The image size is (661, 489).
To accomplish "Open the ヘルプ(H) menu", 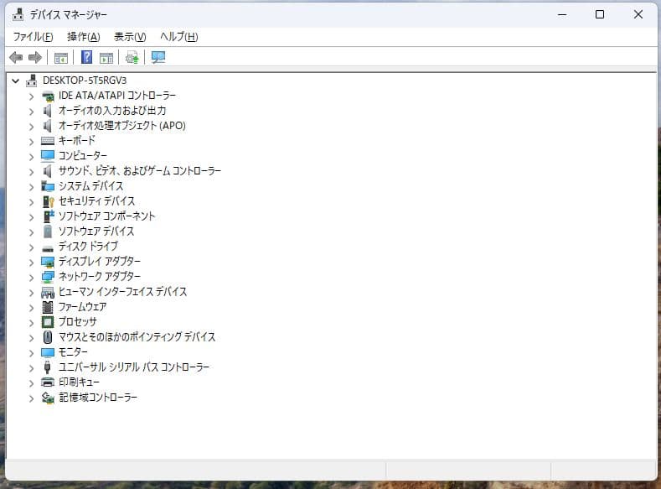I will pos(179,37).
